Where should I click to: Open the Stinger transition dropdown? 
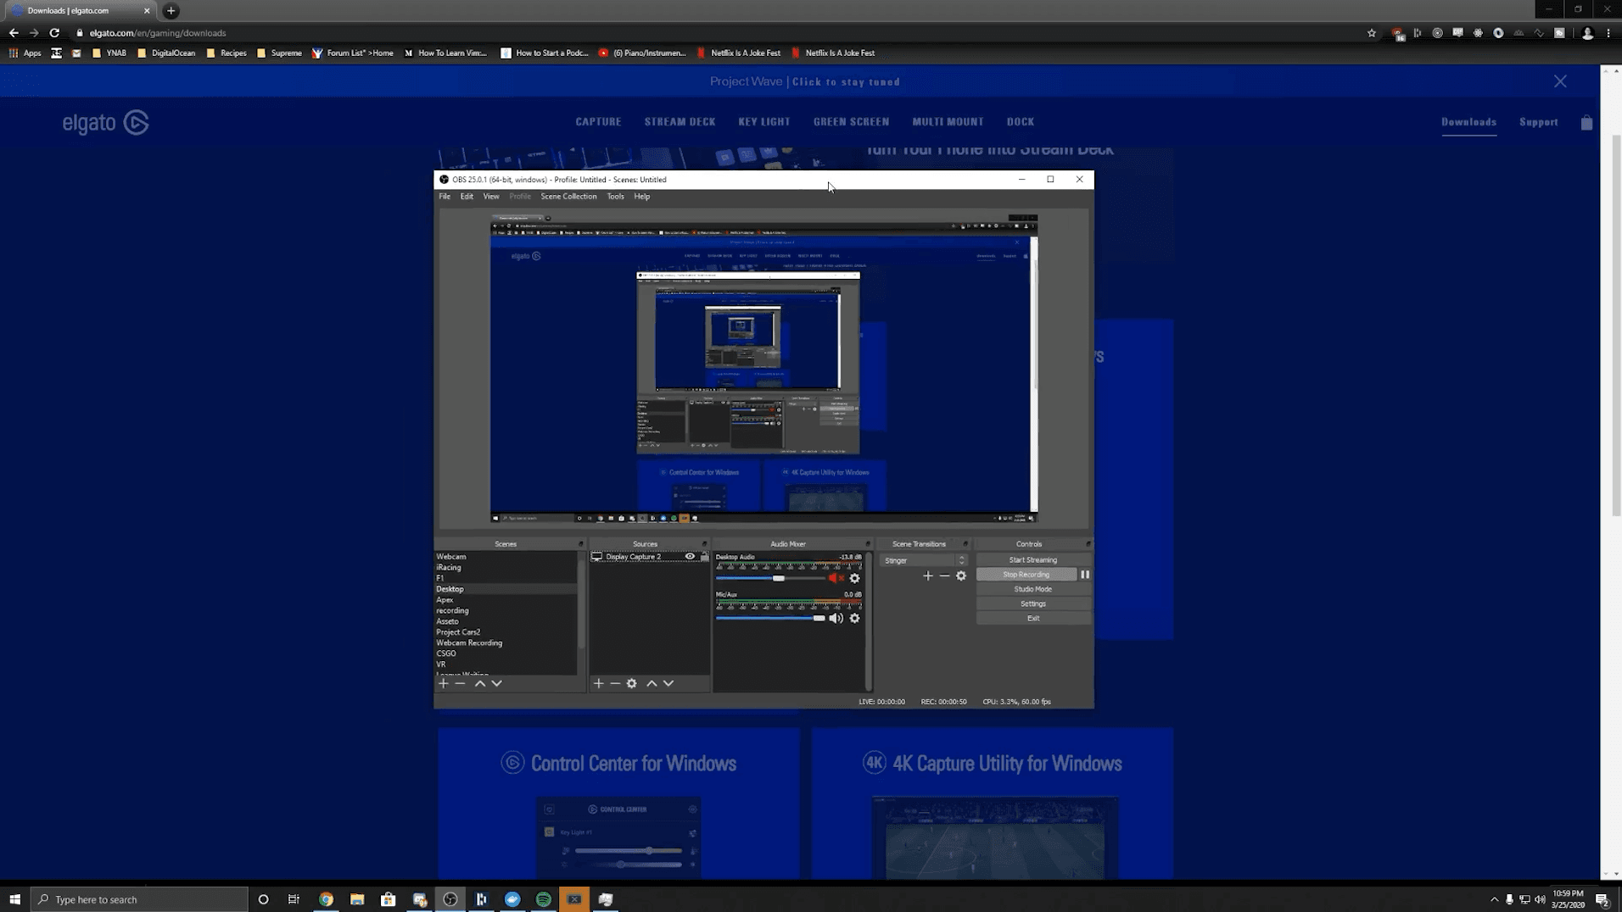923,560
